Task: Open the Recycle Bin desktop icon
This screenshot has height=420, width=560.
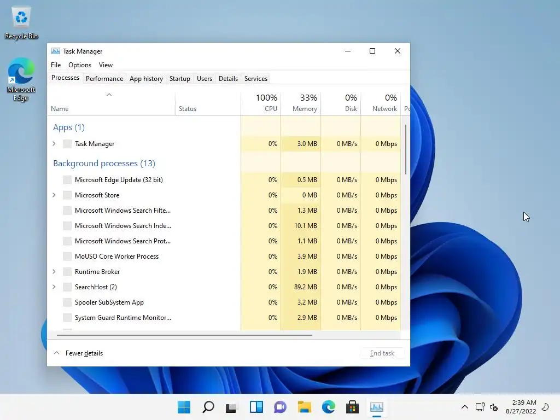Action: [21, 22]
